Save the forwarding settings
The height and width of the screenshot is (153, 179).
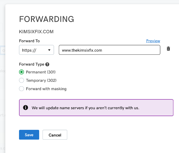[x=29, y=135]
